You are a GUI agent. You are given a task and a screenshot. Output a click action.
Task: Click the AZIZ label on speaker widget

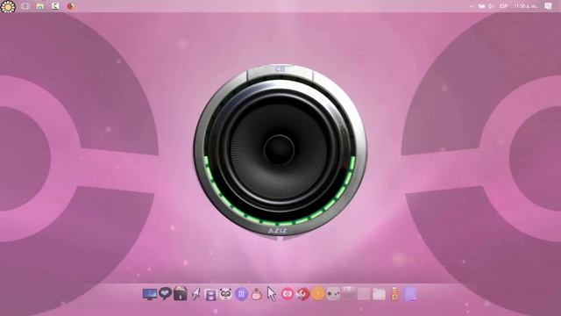pyautogui.click(x=278, y=231)
